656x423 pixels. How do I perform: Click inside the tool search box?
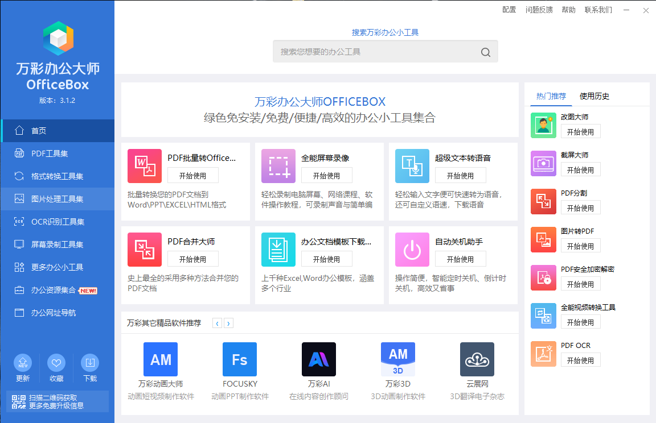[x=385, y=51]
